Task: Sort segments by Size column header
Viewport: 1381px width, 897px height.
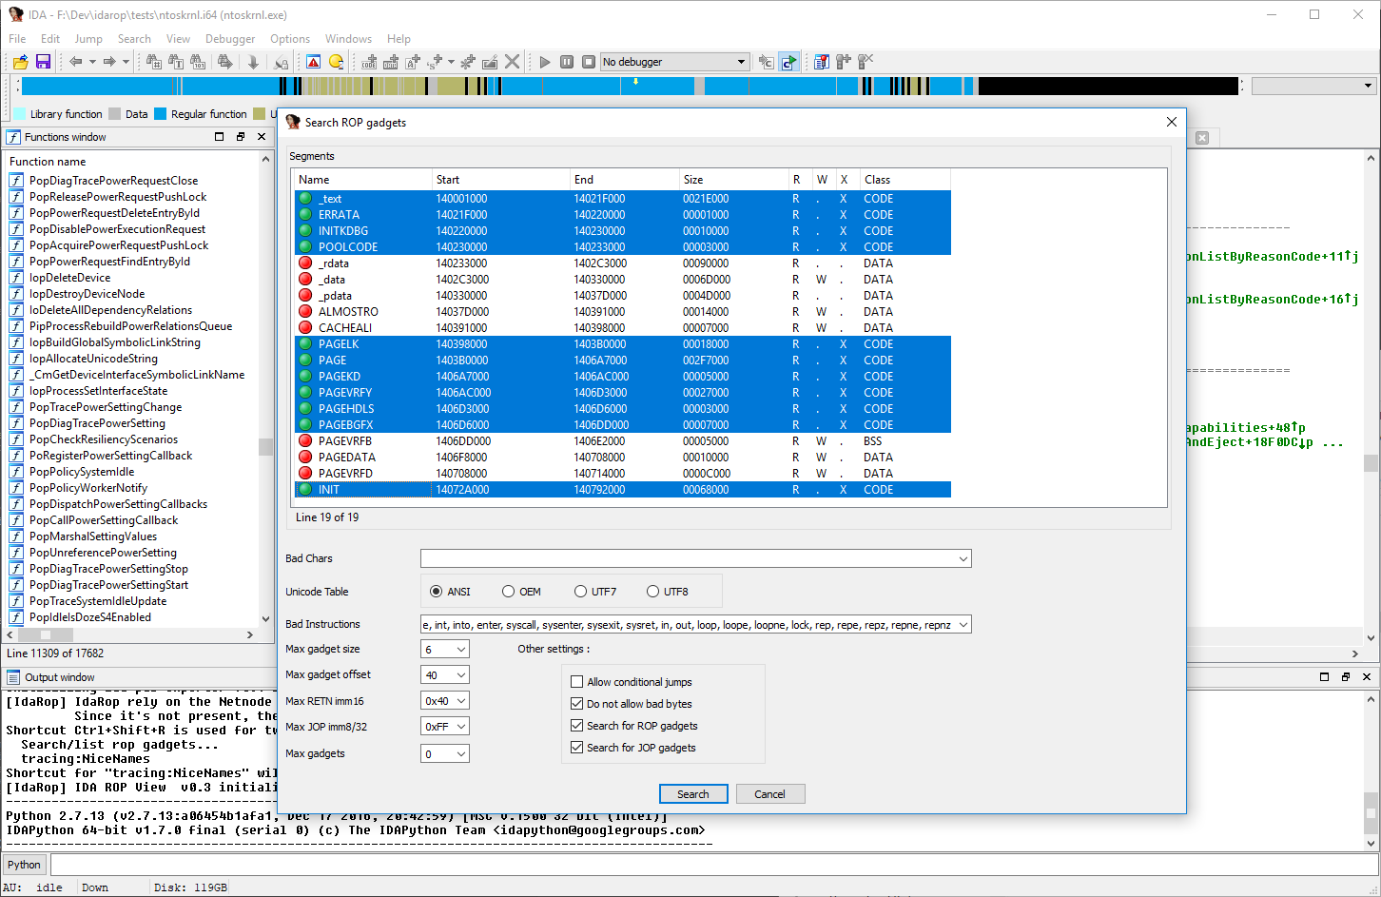Action: click(732, 180)
